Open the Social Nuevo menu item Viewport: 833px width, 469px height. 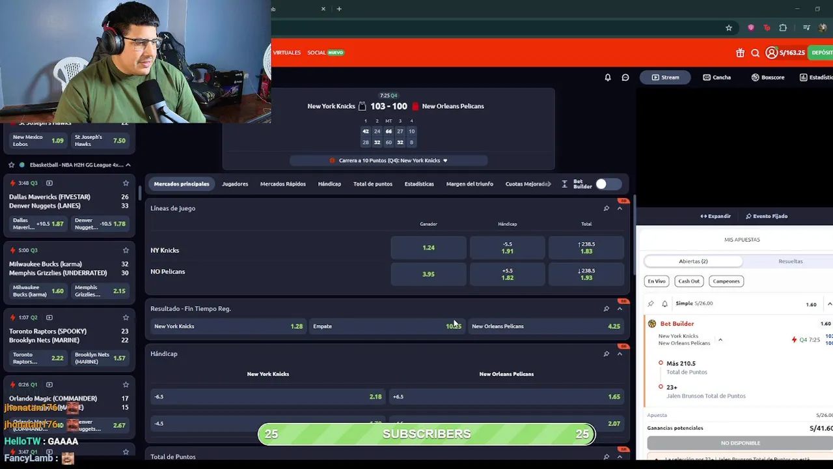click(x=325, y=53)
